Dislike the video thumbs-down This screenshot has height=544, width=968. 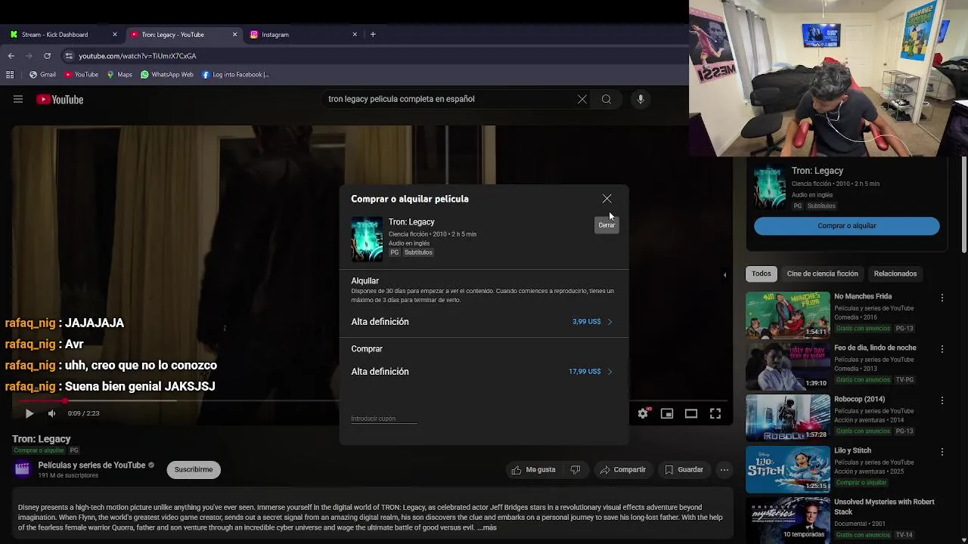pos(576,470)
